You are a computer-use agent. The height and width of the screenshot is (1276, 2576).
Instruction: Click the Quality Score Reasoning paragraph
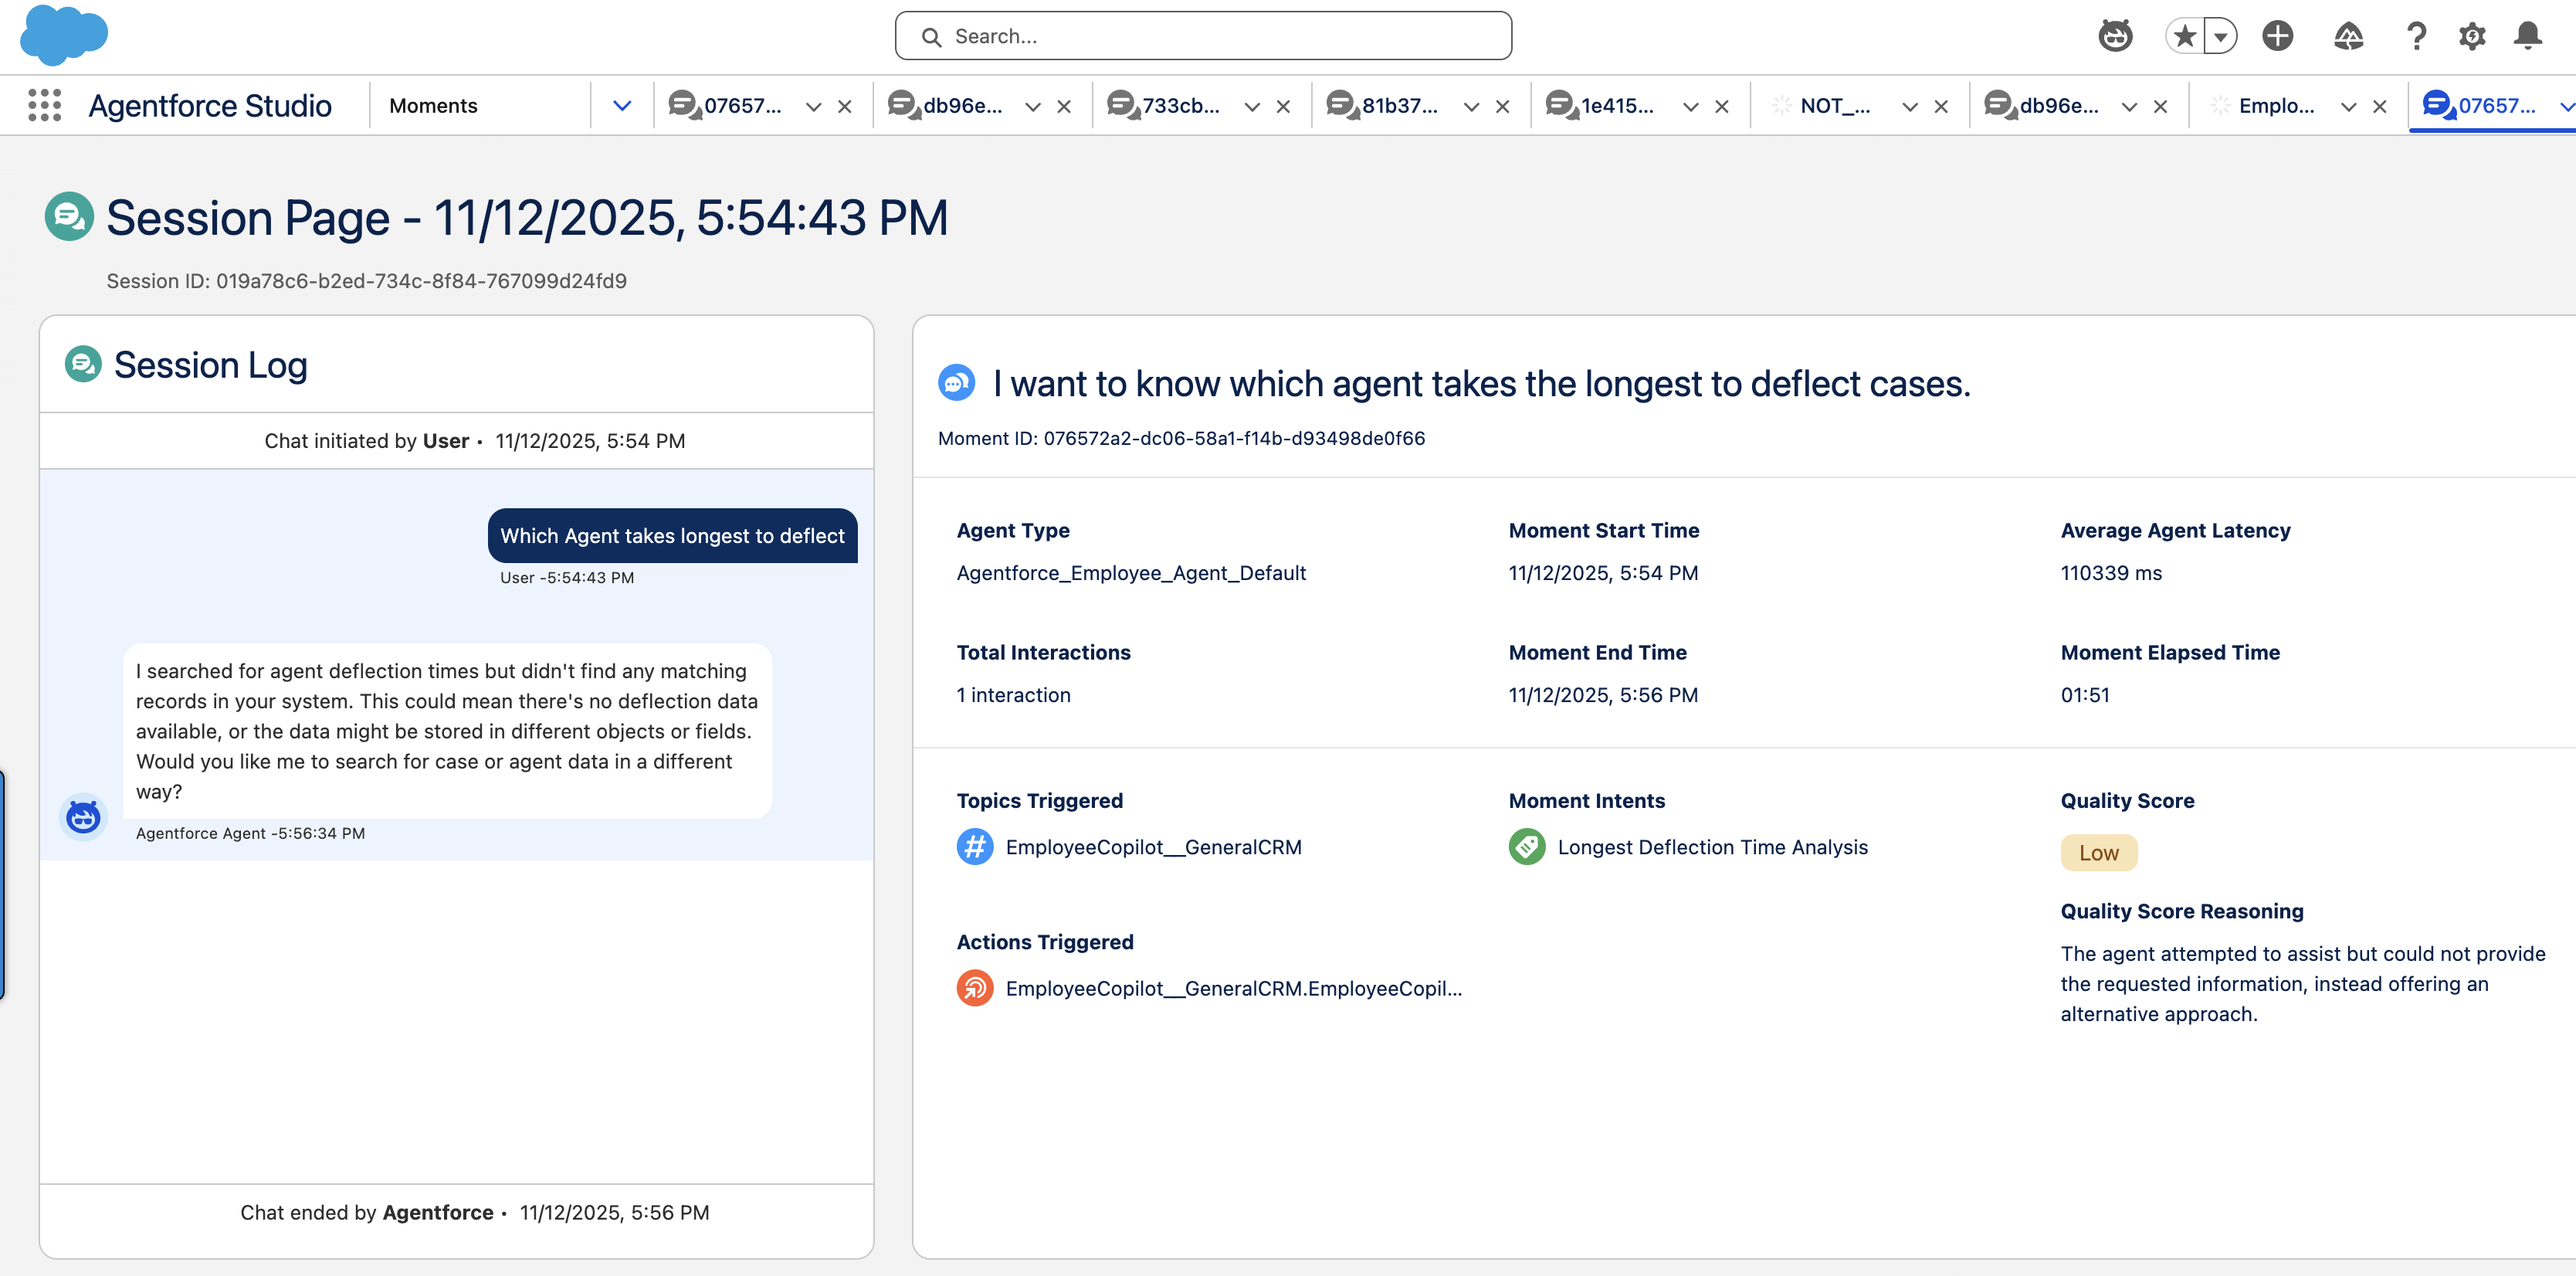tap(2302, 984)
